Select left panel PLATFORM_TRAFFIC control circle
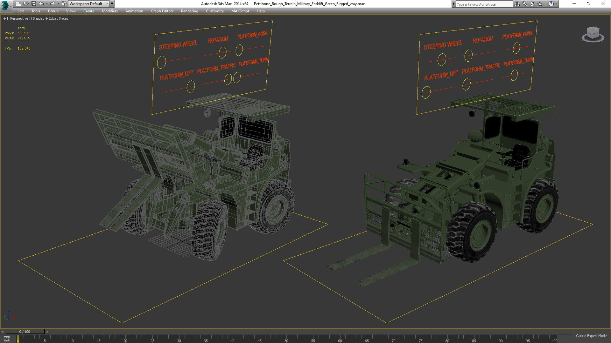 tap(228, 79)
